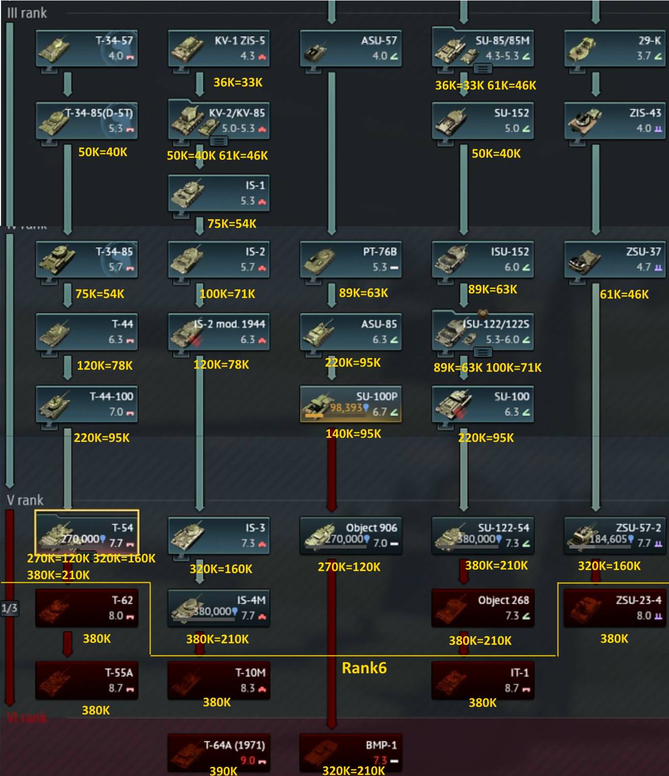Open the ASU-57 vehicle card

(x=351, y=48)
